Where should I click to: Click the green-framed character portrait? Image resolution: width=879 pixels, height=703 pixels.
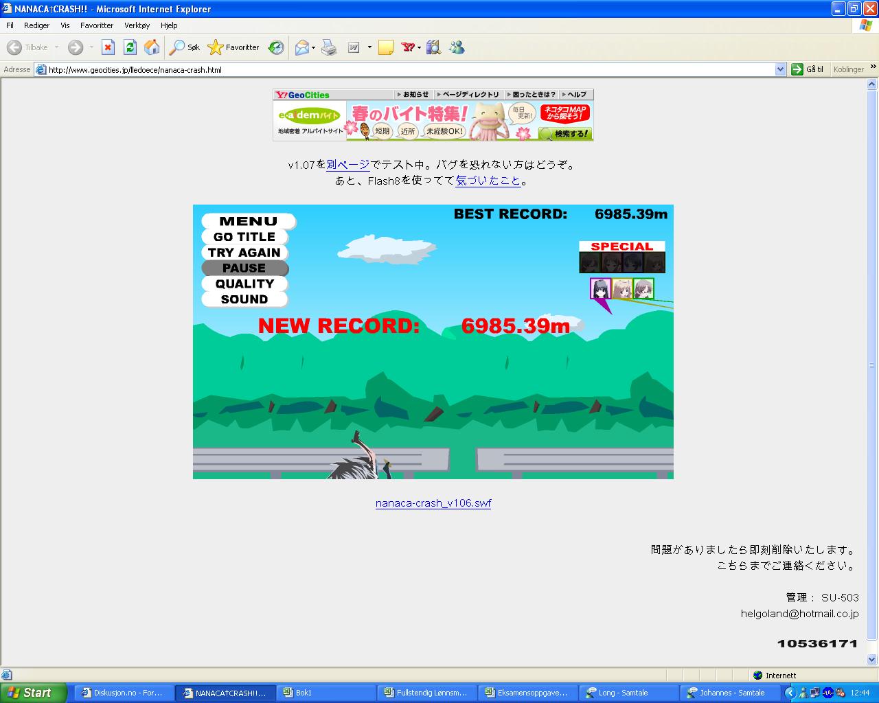643,288
